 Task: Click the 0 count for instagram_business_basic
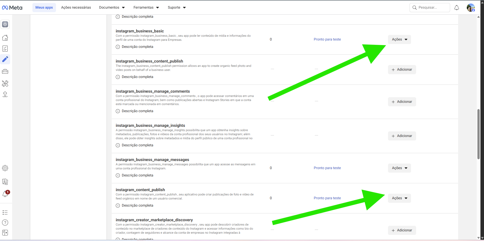tap(271, 39)
